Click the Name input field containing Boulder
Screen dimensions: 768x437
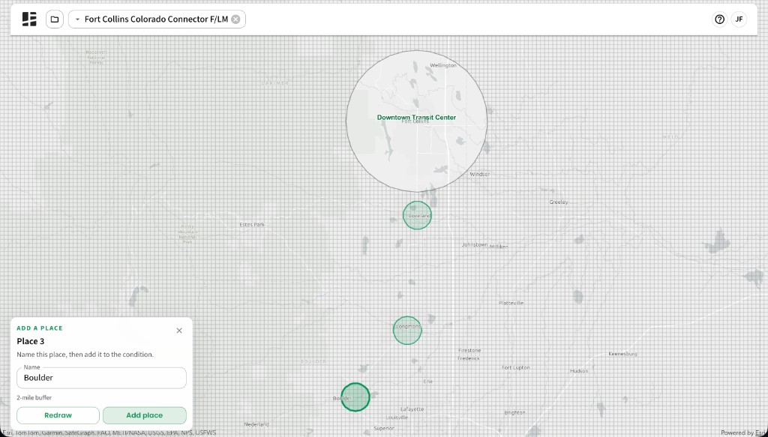click(x=101, y=378)
